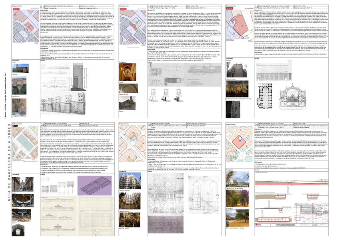
Task: Click the 'Detalle del arco' caption in card 02
Action: click(x=124, y=94)
